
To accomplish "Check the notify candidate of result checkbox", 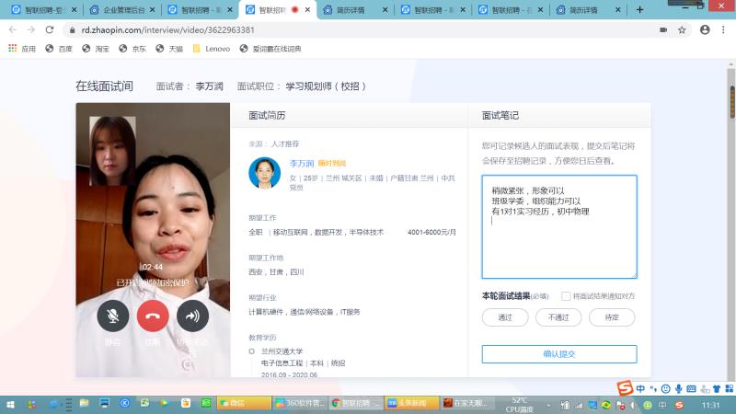I will (x=566, y=296).
